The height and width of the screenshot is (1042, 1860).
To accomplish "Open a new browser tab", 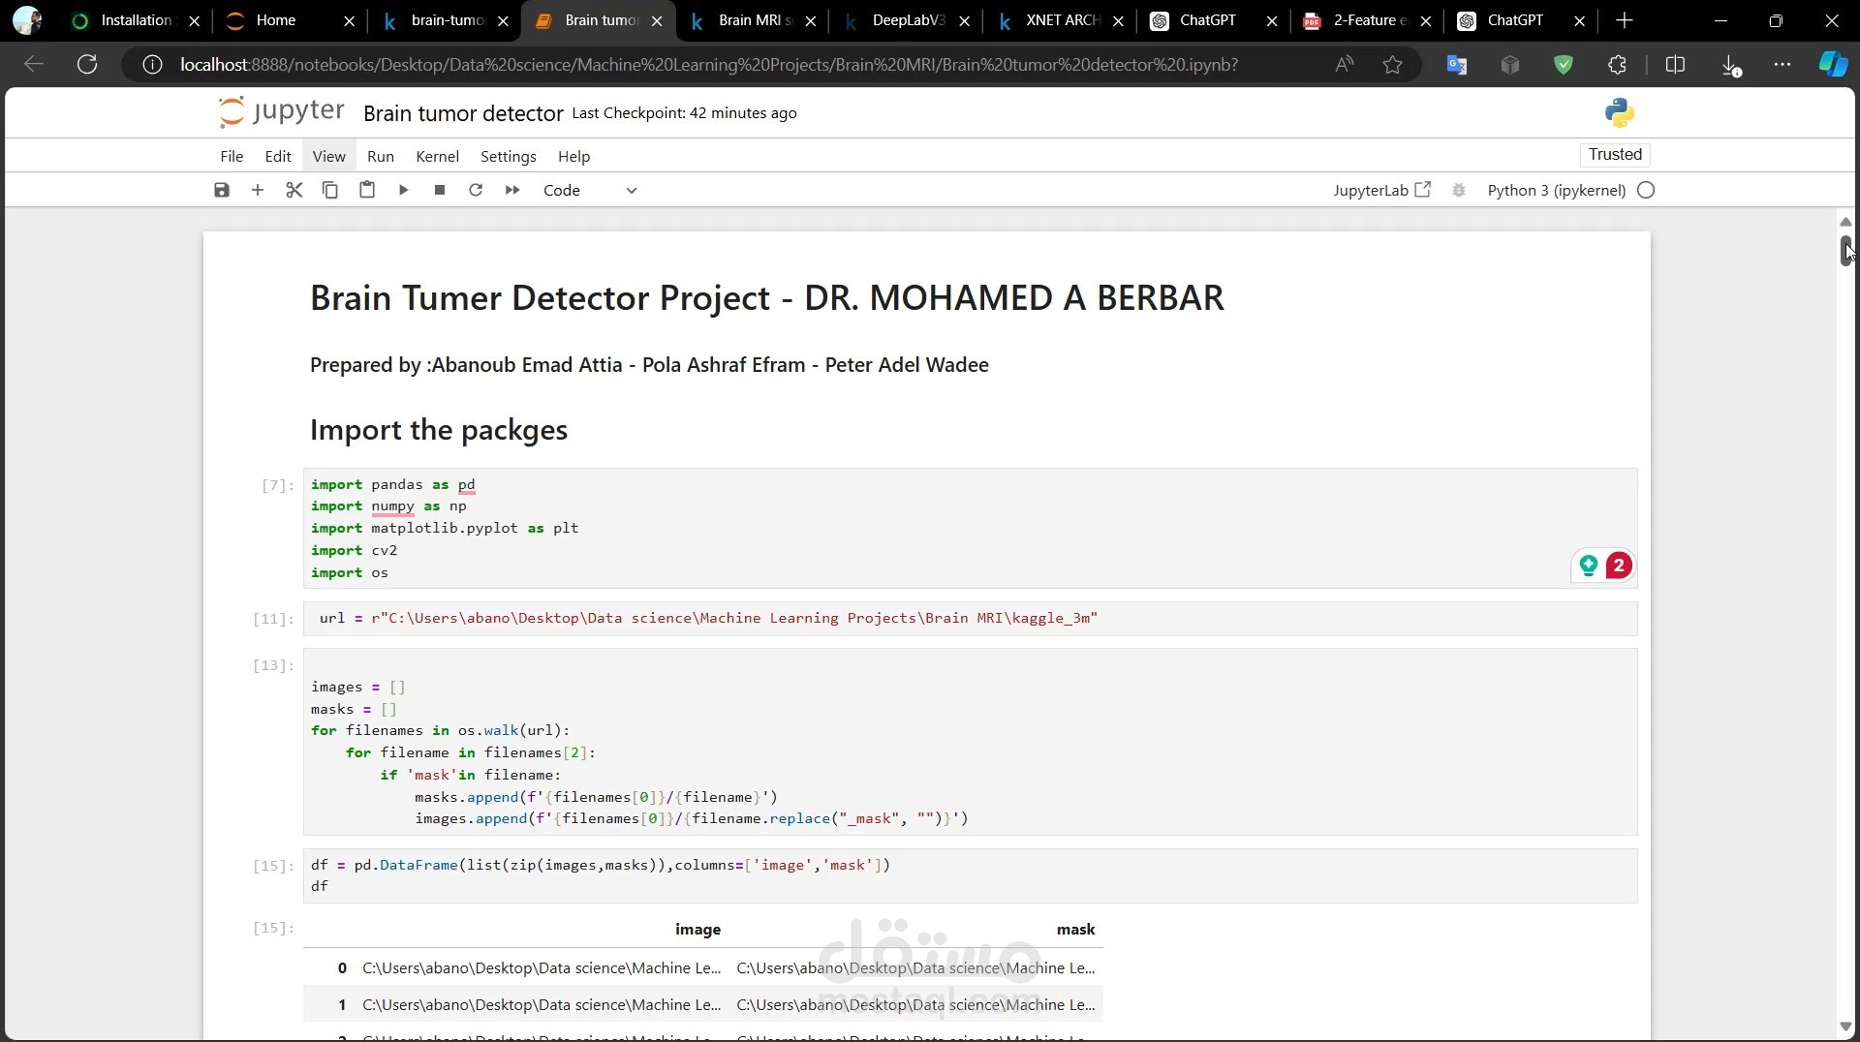I will coord(1625,20).
